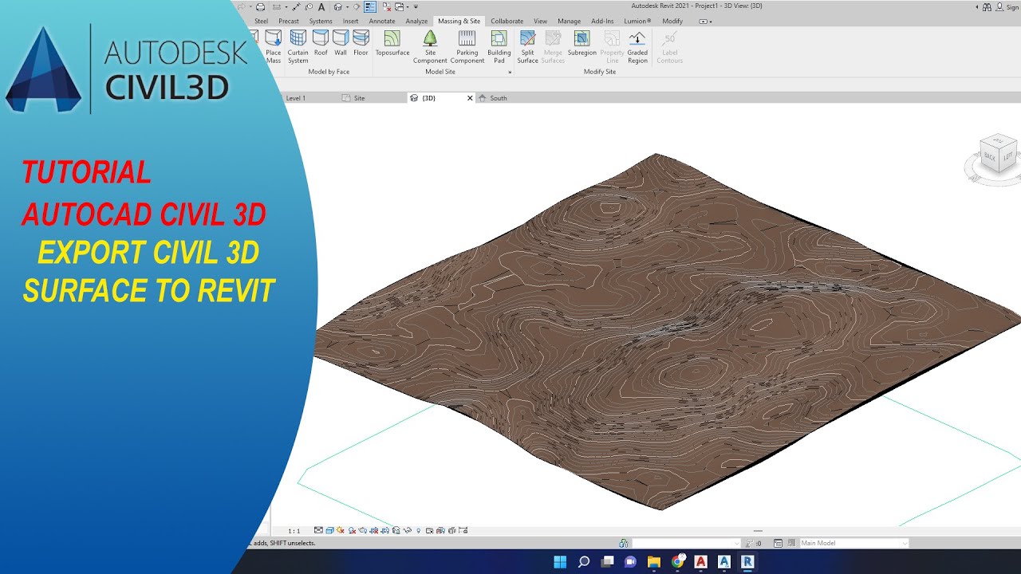Click the 1 : 1 view scale

tap(294, 530)
